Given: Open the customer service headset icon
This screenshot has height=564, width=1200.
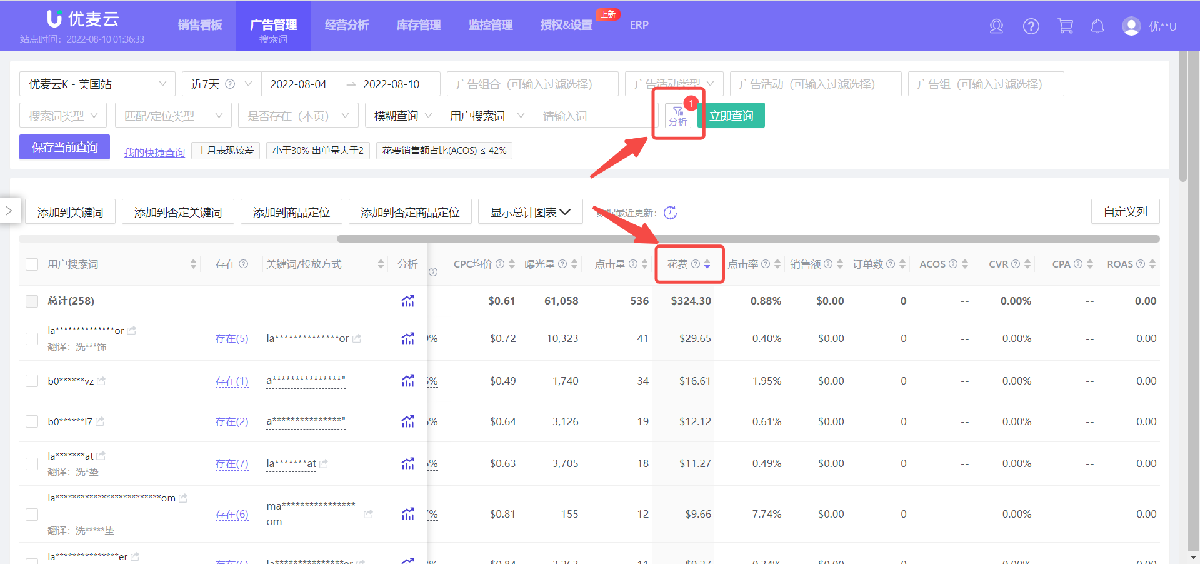Looking at the screenshot, I should click(x=996, y=26).
